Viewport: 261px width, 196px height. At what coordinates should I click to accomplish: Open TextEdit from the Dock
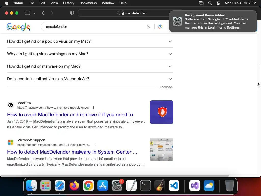(131, 186)
